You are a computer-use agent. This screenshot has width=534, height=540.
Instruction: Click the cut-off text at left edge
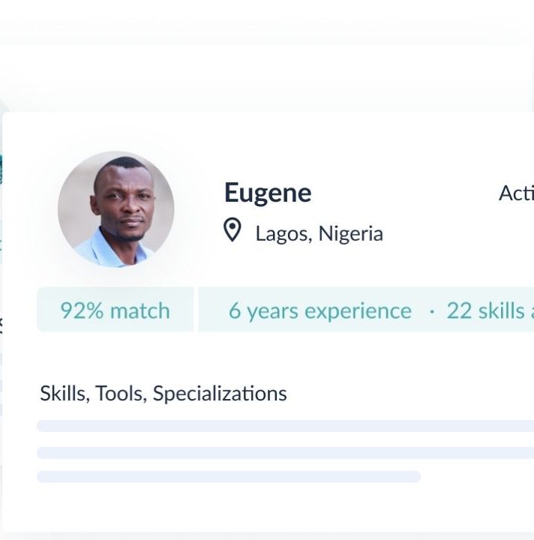point(1,325)
